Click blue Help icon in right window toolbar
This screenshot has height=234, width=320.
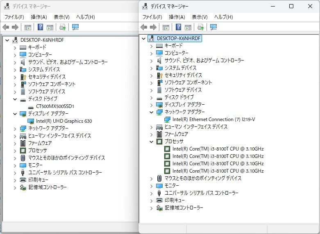point(179,27)
